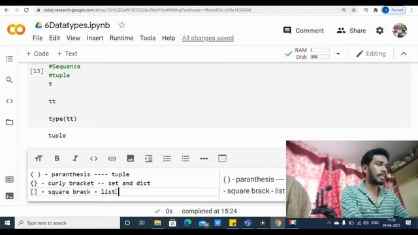Screen dimensions: 418x235
Task: Open the View menu
Action: pos(73,38)
